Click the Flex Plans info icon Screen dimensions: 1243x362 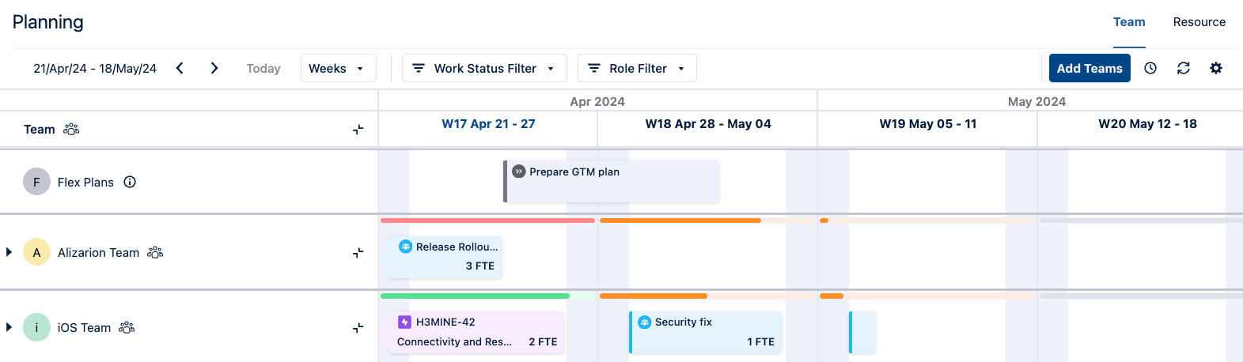click(130, 182)
